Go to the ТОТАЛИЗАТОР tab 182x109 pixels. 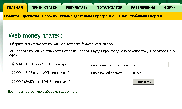[x=110, y=8]
